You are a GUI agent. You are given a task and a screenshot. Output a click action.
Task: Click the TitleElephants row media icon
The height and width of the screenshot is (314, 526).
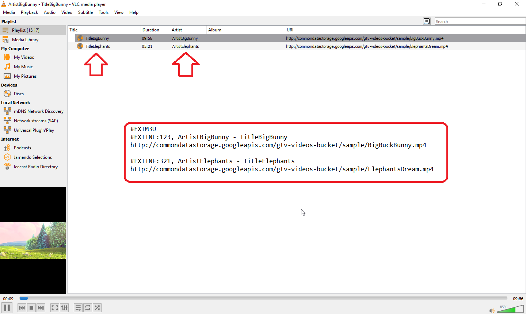click(80, 46)
